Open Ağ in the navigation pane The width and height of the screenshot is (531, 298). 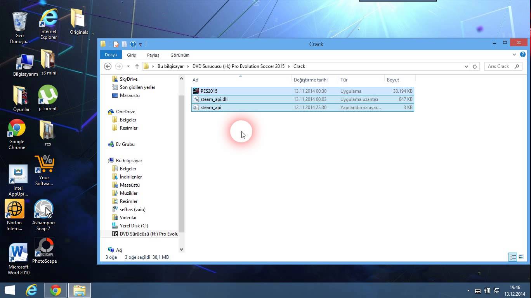(119, 250)
